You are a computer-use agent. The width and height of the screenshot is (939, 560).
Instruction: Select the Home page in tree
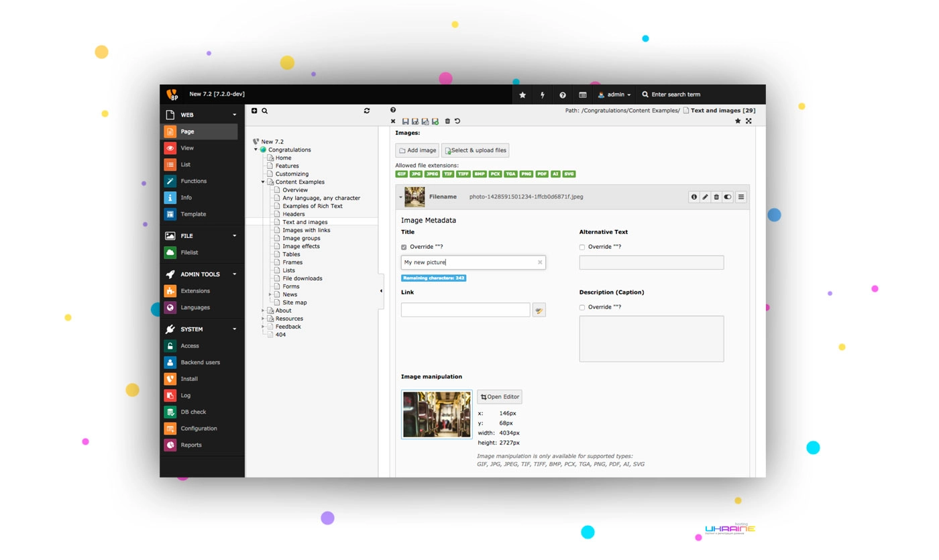pyautogui.click(x=283, y=158)
